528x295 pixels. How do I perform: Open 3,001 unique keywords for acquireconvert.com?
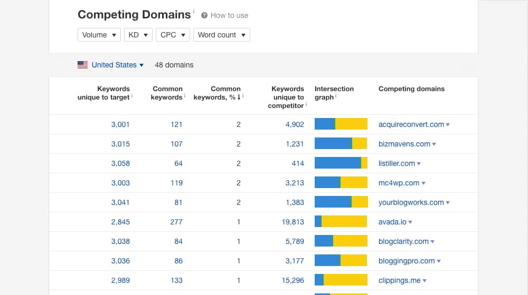pyautogui.click(x=120, y=124)
